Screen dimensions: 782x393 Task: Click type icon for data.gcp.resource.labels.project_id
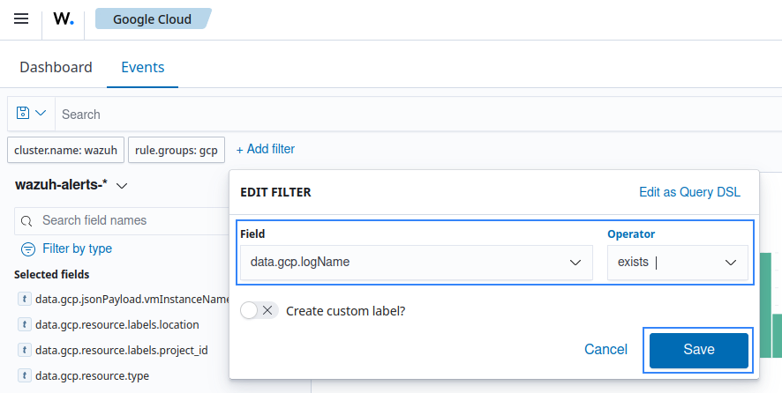[25, 350]
